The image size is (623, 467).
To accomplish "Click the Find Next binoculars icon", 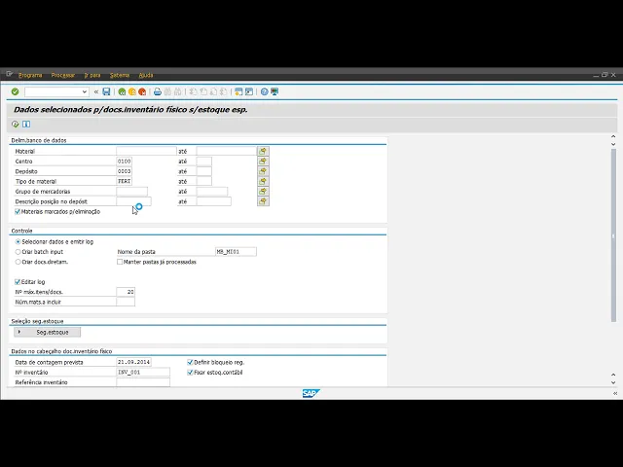I will [x=177, y=91].
